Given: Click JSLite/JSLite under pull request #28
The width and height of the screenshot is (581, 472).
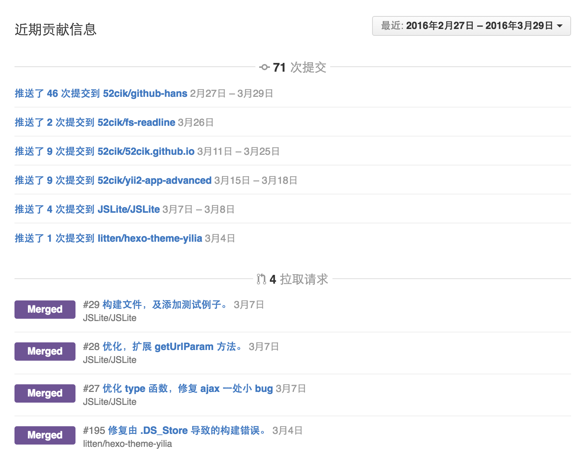Looking at the screenshot, I should [x=110, y=360].
